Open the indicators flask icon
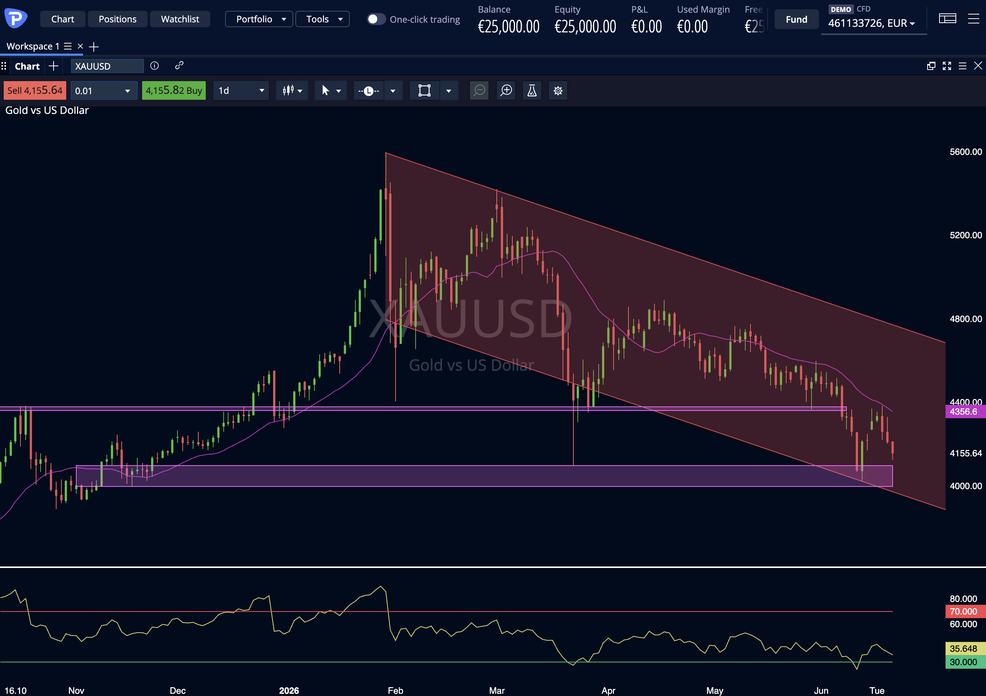 tap(532, 91)
